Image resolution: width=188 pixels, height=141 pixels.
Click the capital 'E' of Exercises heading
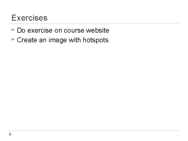point(14,18)
